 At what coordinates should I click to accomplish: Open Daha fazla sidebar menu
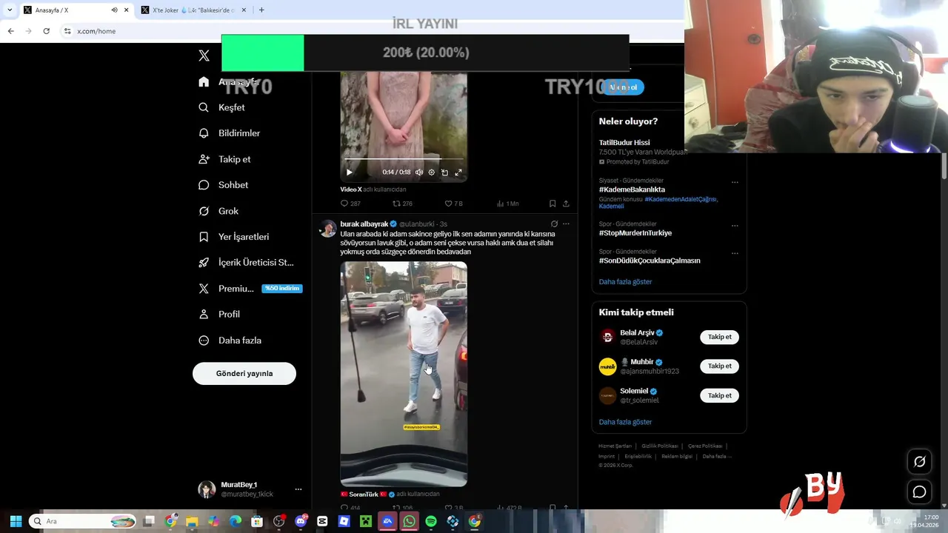tap(230, 341)
